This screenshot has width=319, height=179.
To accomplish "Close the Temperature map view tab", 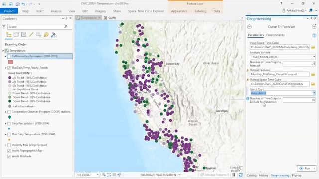I will point(100,18).
